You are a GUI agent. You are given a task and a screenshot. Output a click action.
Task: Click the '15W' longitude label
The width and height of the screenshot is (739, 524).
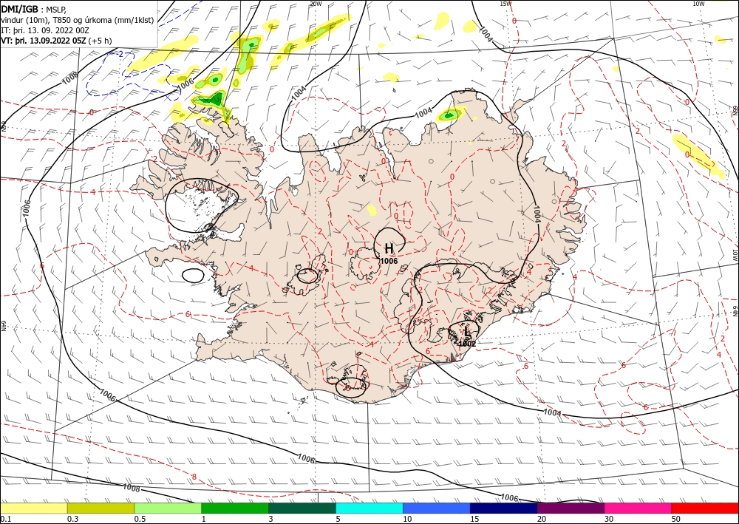click(505, 4)
